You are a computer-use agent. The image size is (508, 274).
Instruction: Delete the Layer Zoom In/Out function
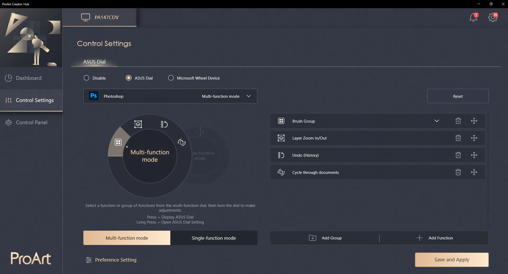458,138
